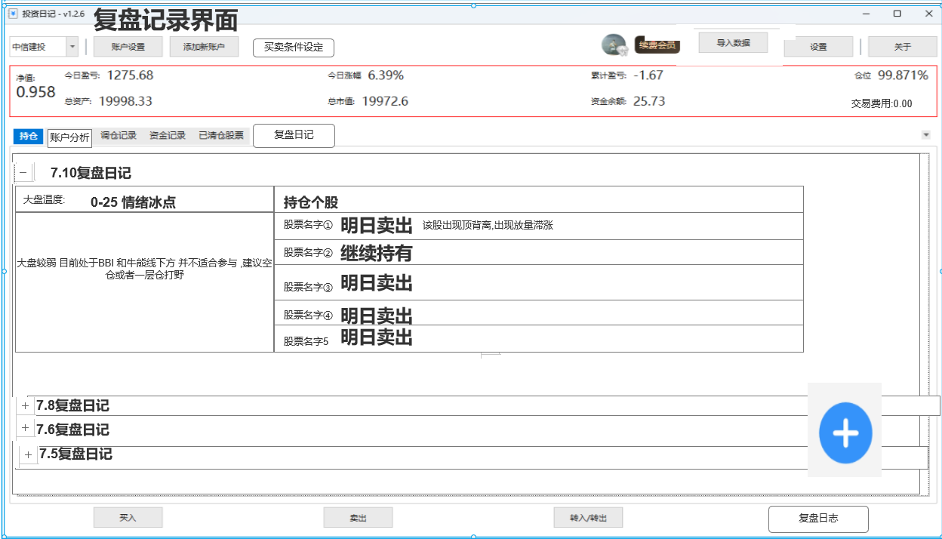Screen dimensions: 942x539
Task: Expand the 7.8复盘日记 entry
Action: 25,405
